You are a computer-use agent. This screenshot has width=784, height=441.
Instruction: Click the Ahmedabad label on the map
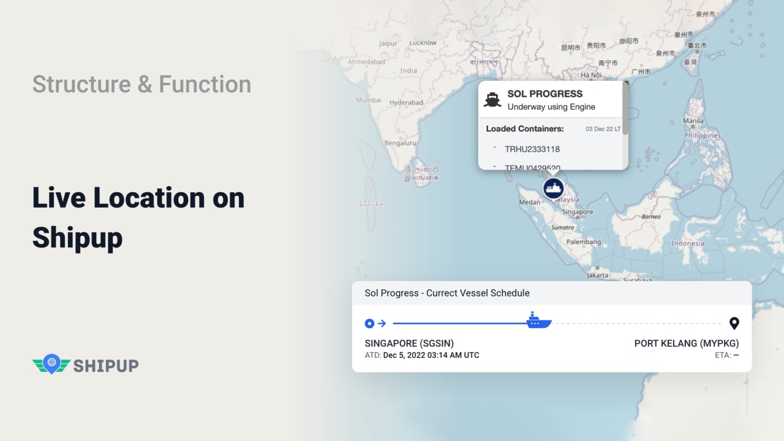tap(367, 62)
